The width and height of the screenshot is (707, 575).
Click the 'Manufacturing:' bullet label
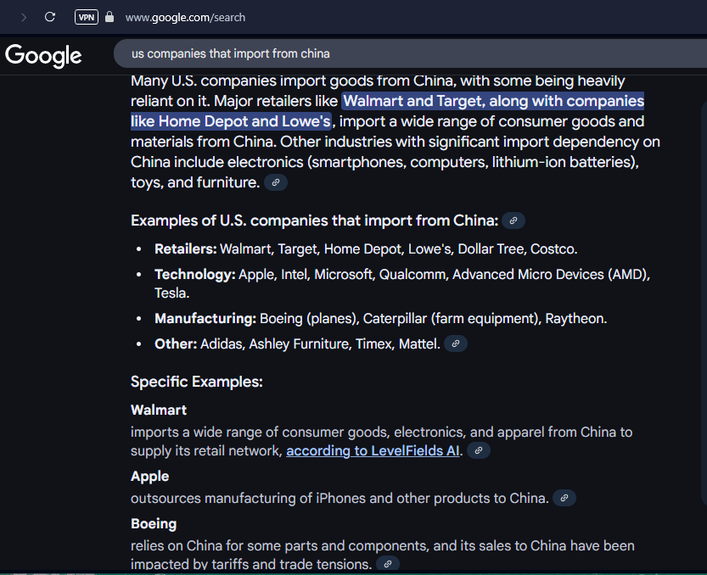[205, 319]
